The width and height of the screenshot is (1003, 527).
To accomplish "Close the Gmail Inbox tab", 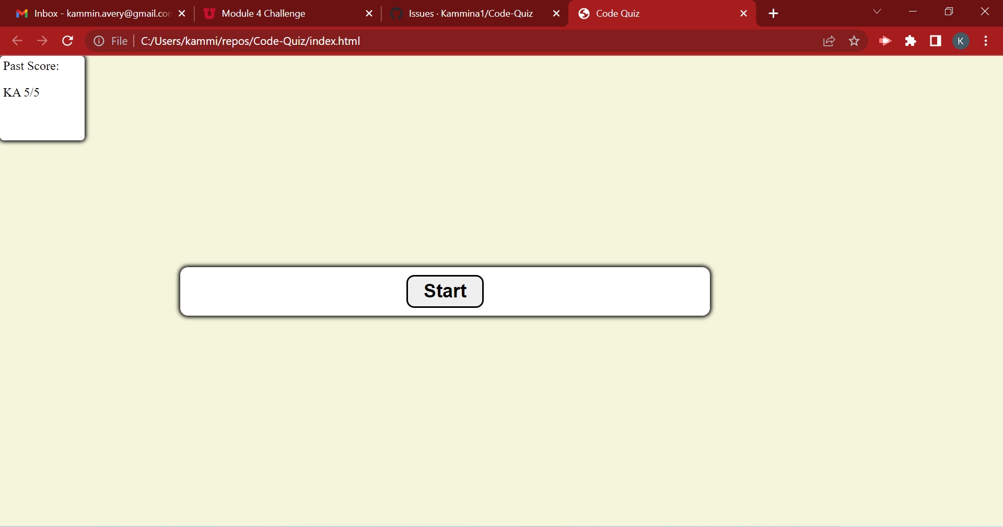I will coord(182,14).
